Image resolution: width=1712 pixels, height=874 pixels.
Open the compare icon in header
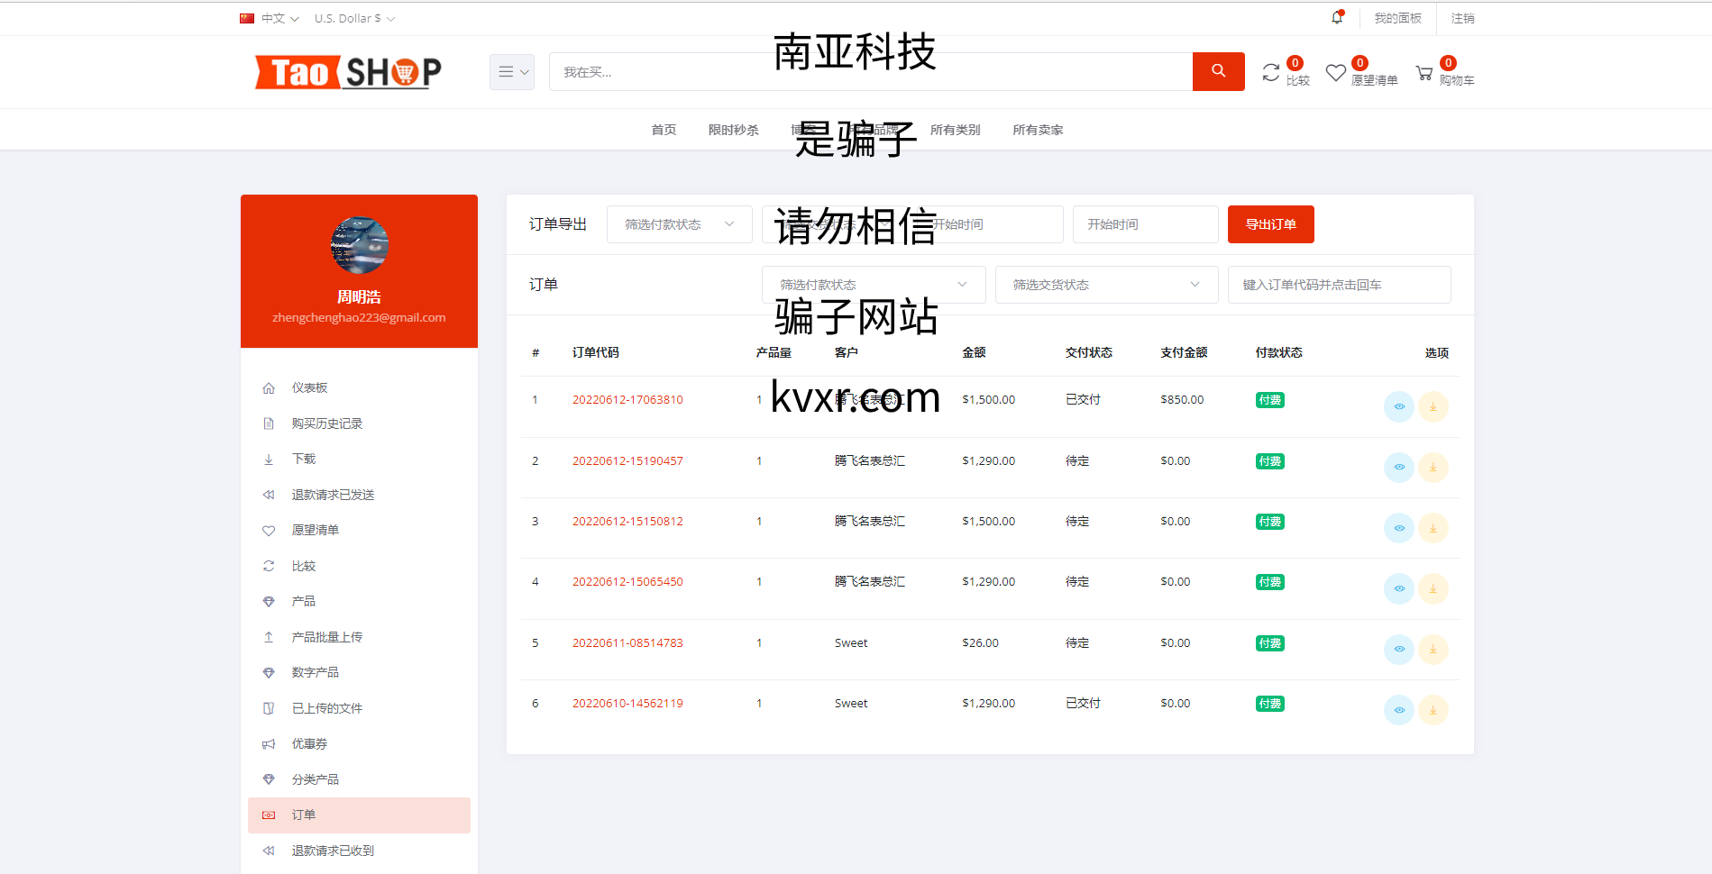(1270, 73)
